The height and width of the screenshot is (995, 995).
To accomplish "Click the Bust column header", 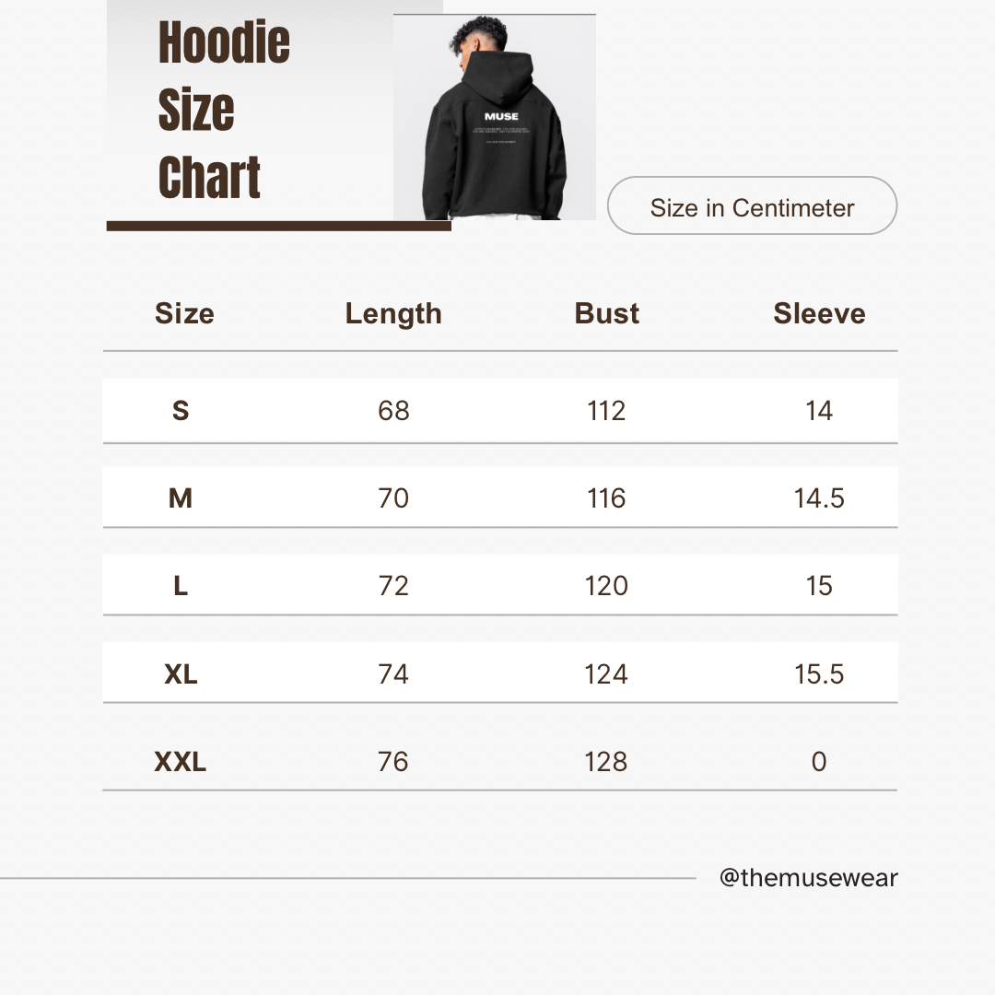I will pos(606,314).
